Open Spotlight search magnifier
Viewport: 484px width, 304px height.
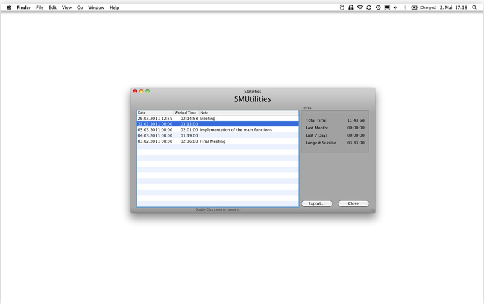[474, 7]
